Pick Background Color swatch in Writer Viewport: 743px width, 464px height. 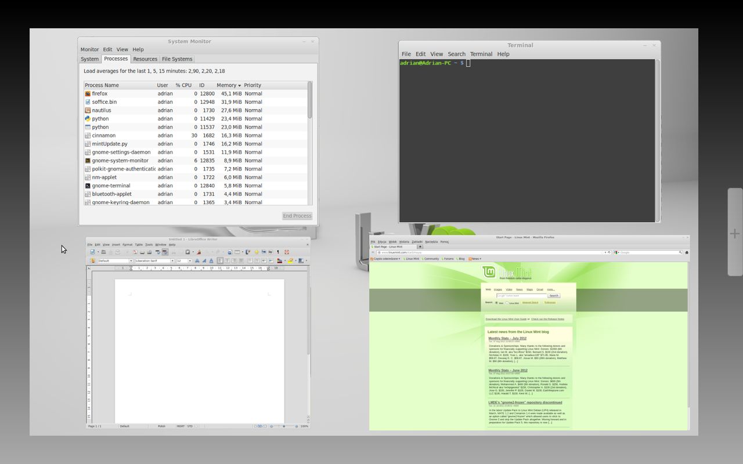click(301, 260)
